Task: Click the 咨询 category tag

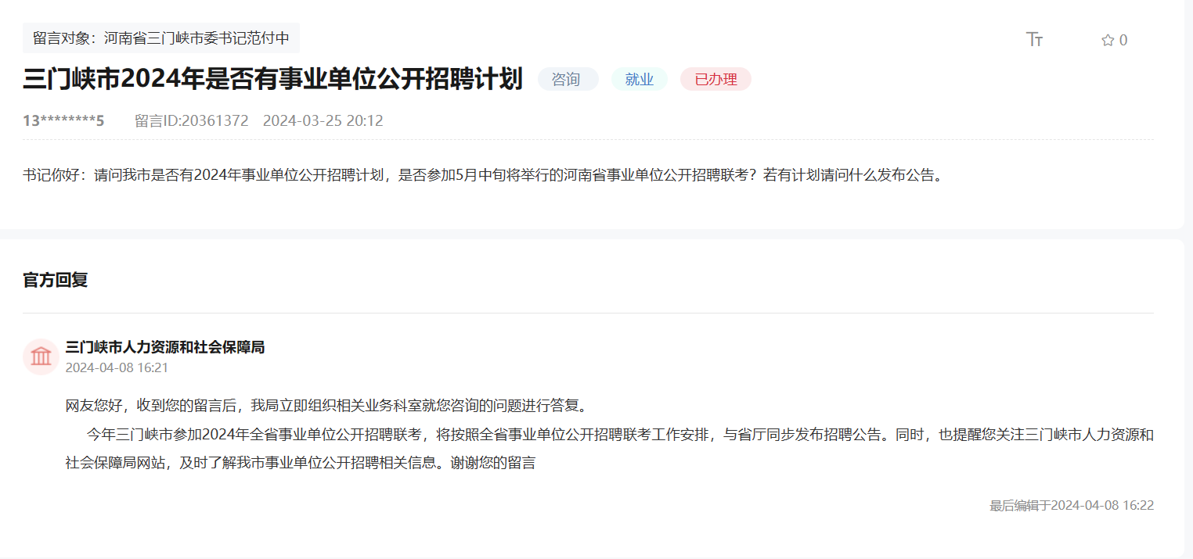Action: point(567,80)
